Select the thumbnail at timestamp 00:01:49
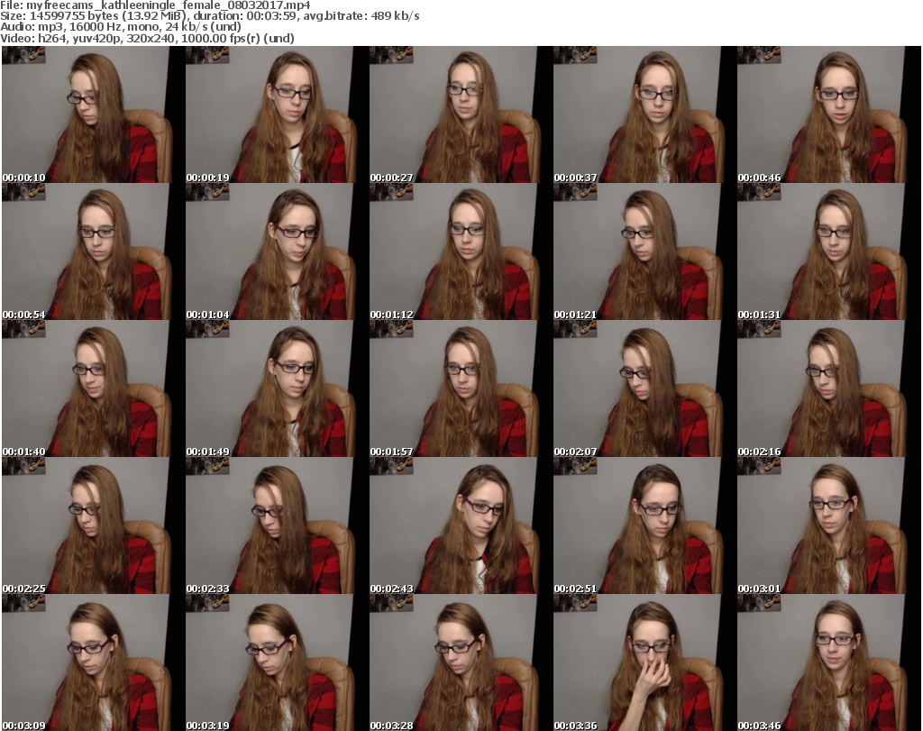 277,389
